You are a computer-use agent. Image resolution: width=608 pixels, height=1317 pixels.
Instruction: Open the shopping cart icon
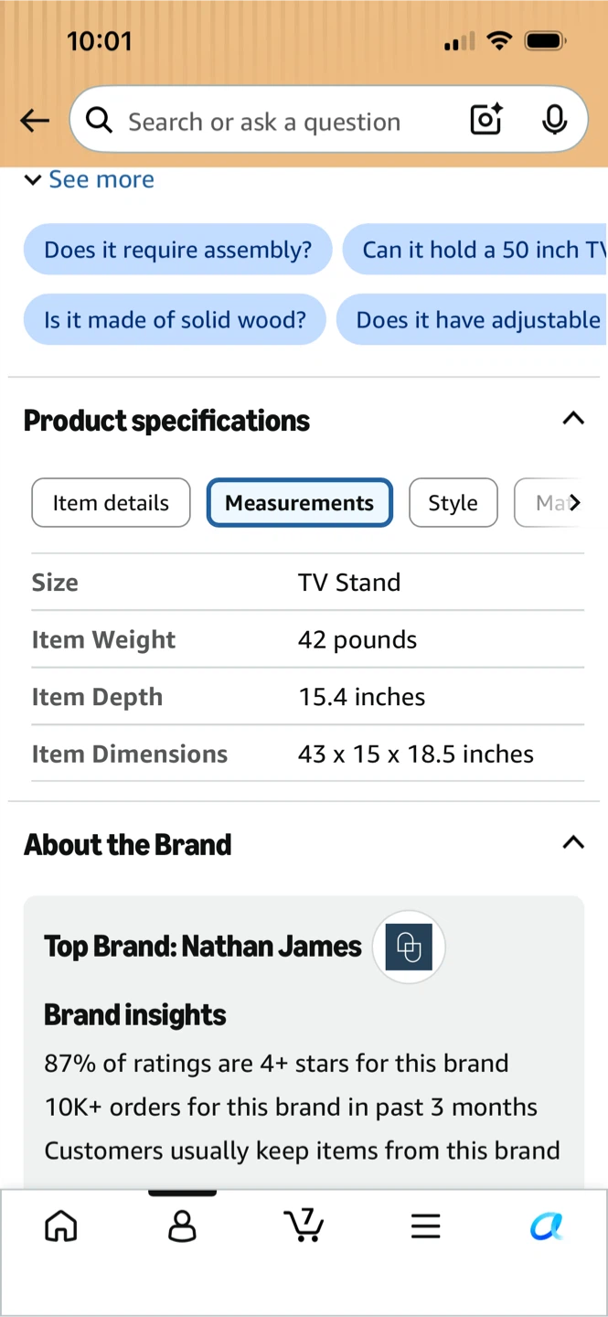point(304,1225)
